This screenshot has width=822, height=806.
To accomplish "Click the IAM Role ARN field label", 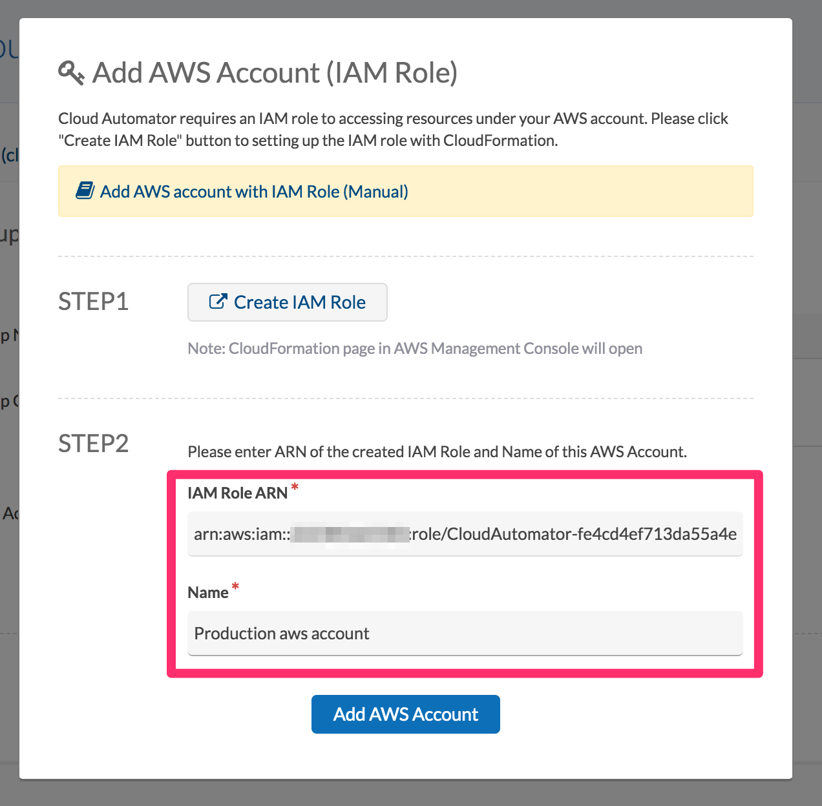I will (237, 493).
